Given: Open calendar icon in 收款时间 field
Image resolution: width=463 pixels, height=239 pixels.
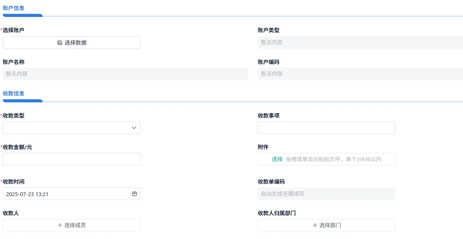Looking at the screenshot, I should (134, 194).
